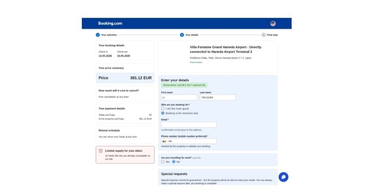379x195 pixels.
Task: Select I am the main guest
Action: (x=163, y=108)
